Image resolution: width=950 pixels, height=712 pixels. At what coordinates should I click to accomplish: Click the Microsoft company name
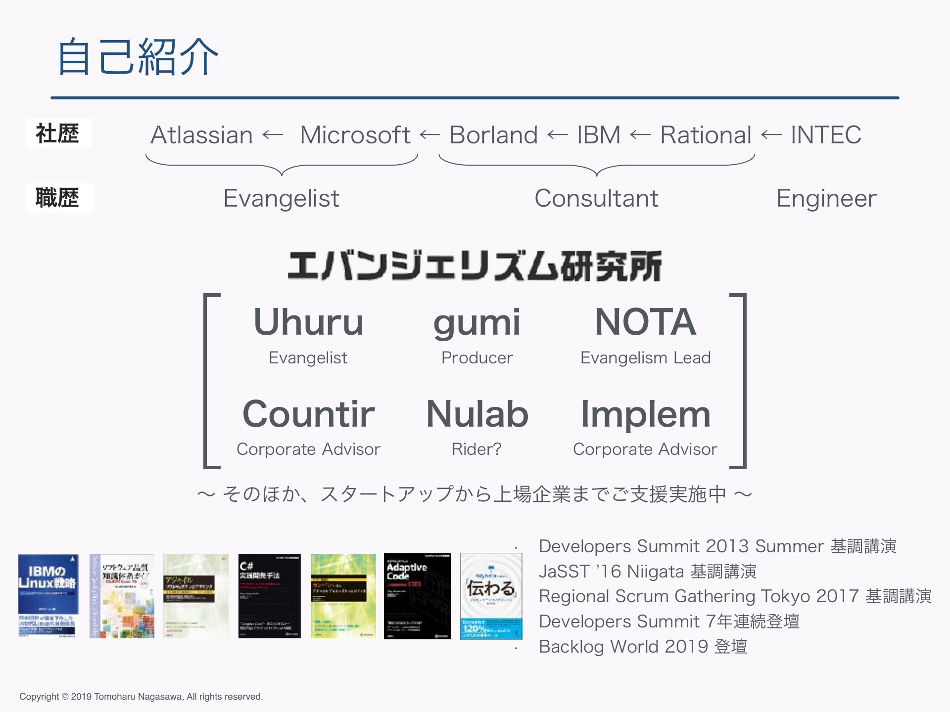[355, 135]
